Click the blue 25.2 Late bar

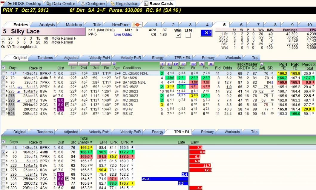point(165,179)
